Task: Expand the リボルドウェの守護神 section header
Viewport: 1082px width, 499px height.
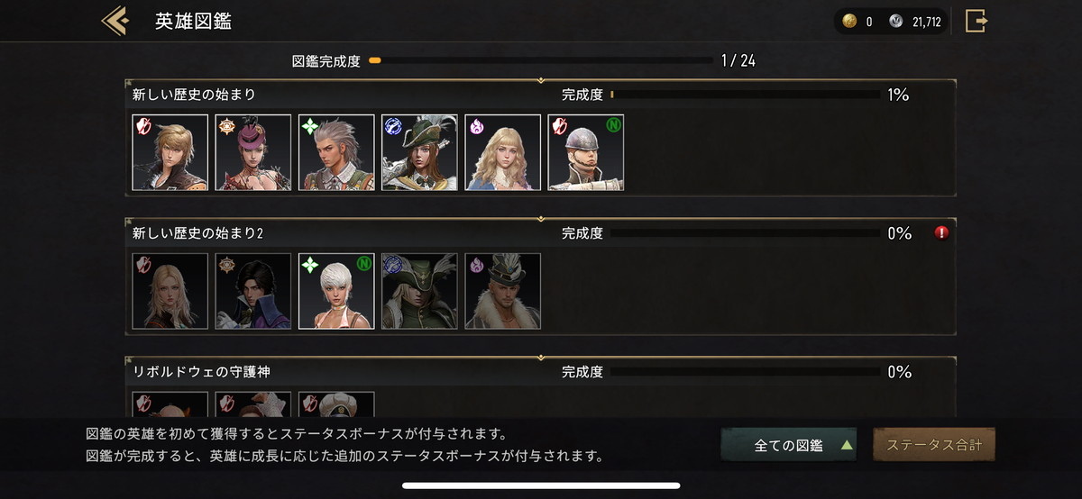Action: point(541,371)
